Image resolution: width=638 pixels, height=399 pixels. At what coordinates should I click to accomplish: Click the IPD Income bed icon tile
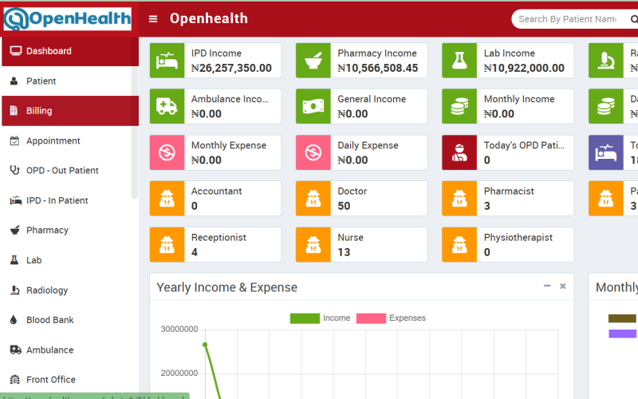pyautogui.click(x=167, y=61)
